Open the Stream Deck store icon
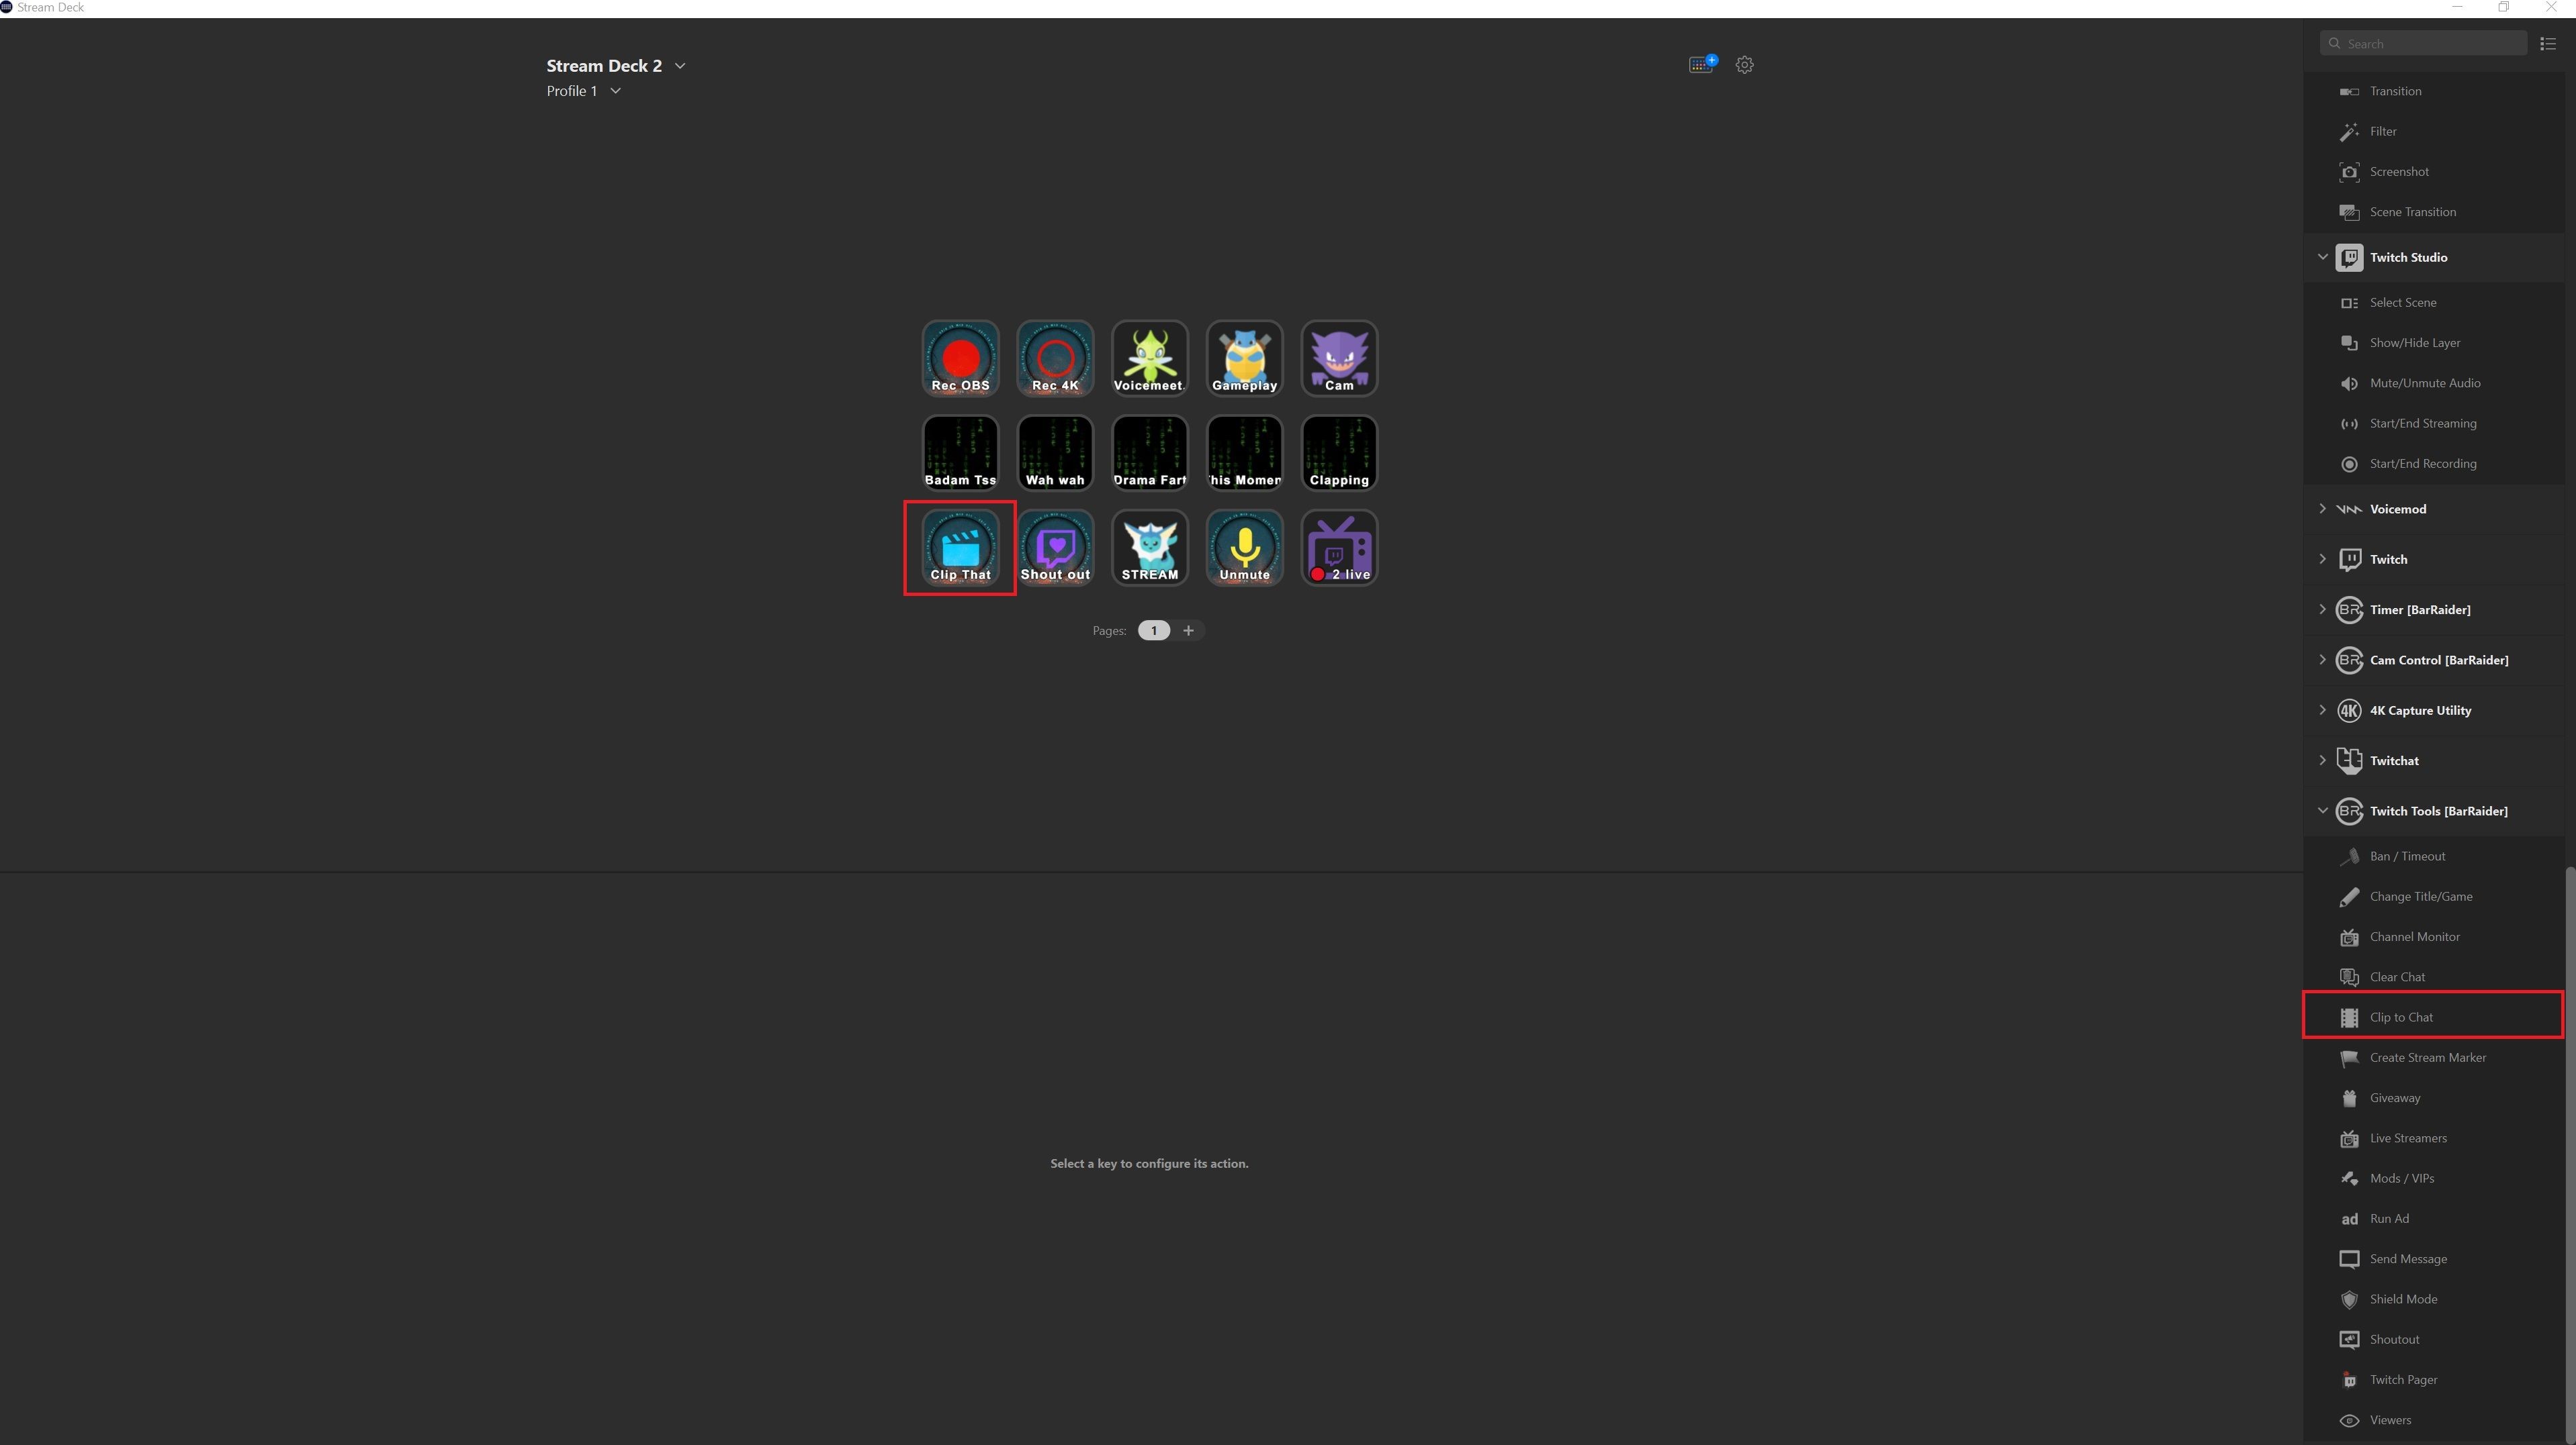Screen dimensions: 2576x1445 click(1702, 64)
